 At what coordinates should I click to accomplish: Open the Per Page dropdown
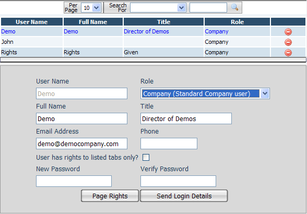pyautogui.click(x=91, y=8)
